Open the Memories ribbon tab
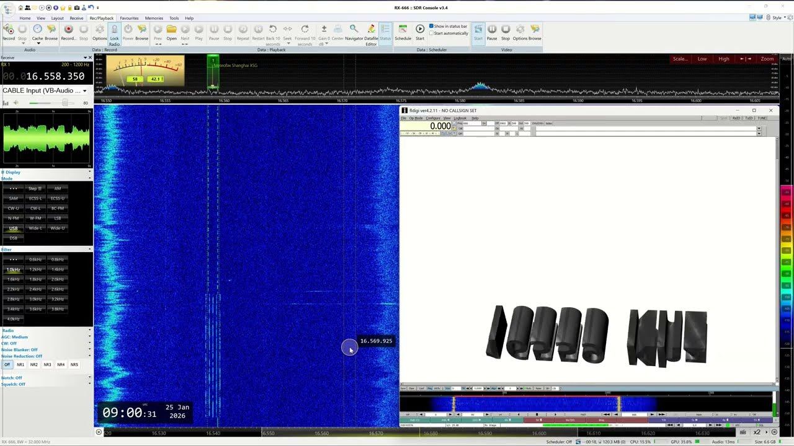Image resolution: width=794 pixels, height=446 pixels. point(154,18)
